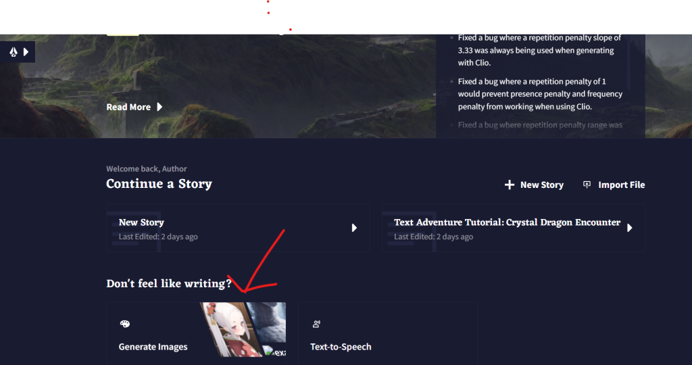Select Import File button
This screenshot has height=365, width=692.
pyautogui.click(x=614, y=185)
